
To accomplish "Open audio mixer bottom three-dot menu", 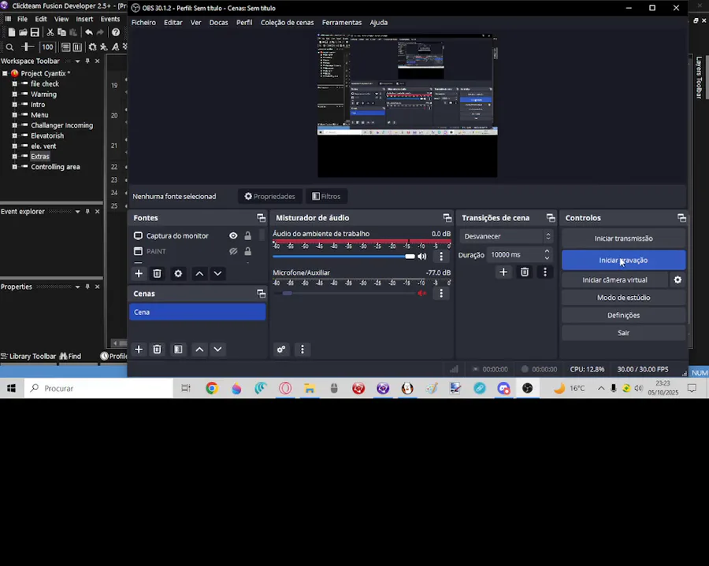I will [303, 350].
